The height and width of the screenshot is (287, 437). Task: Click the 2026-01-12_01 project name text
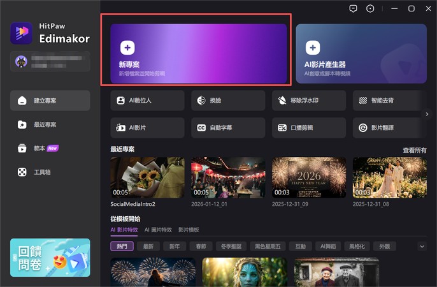point(210,204)
